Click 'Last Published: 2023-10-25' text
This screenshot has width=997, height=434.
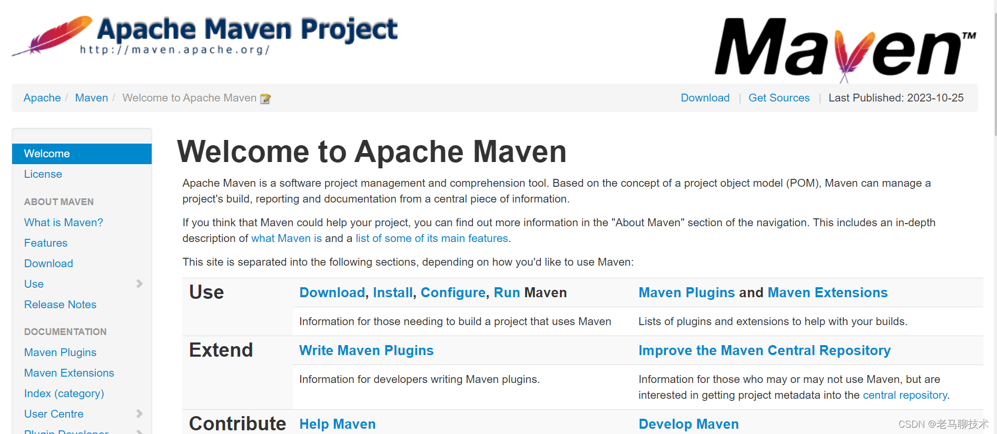(x=896, y=98)
